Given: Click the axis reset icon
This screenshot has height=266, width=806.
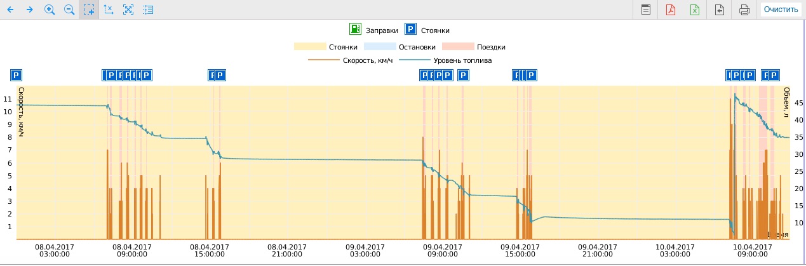Looking at the screenshot, I should pos(109,10).
